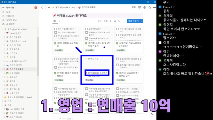Open 새로 만들기 dropdown arrow

141,21
